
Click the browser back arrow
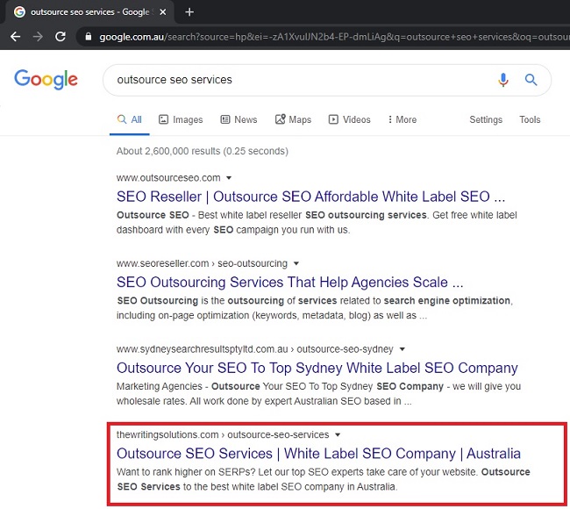click(15, 36)
